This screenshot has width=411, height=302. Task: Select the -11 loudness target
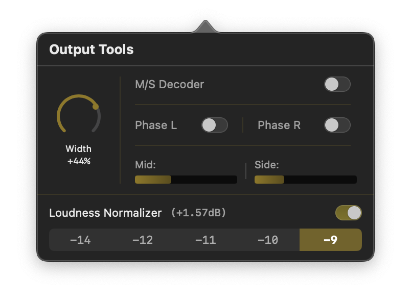pyautogui.click(x=205, y=240)
